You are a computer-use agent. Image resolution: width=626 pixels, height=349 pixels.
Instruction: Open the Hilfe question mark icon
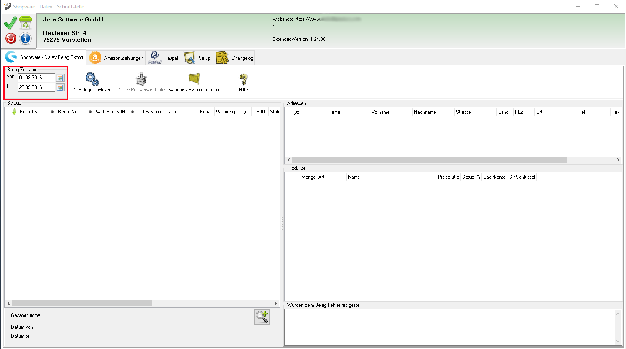tap(243, 79)
